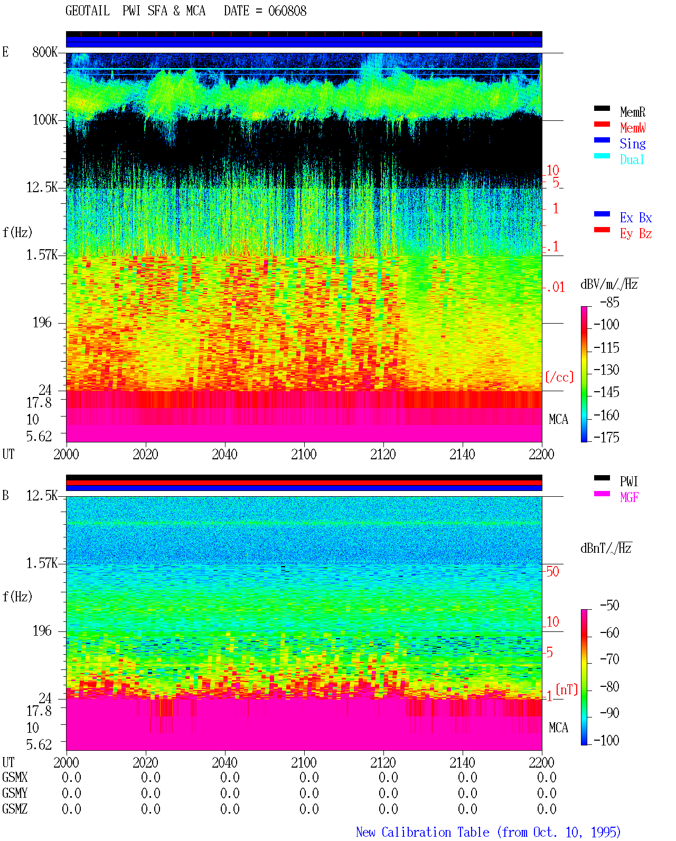Click the 2100 tick on the E panel time axis
This screenshot has width=676, height=841.
[304, 455]
